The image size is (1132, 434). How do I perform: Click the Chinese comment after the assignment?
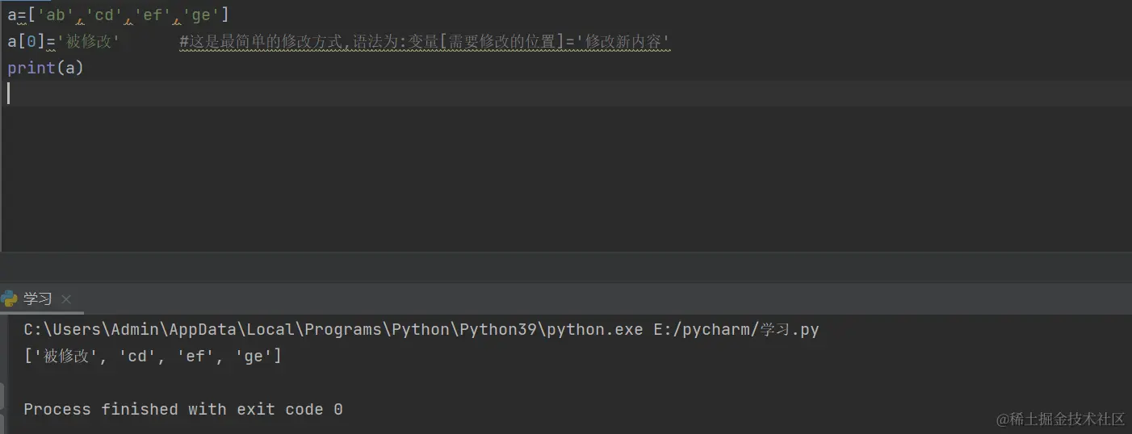(425, 41)
